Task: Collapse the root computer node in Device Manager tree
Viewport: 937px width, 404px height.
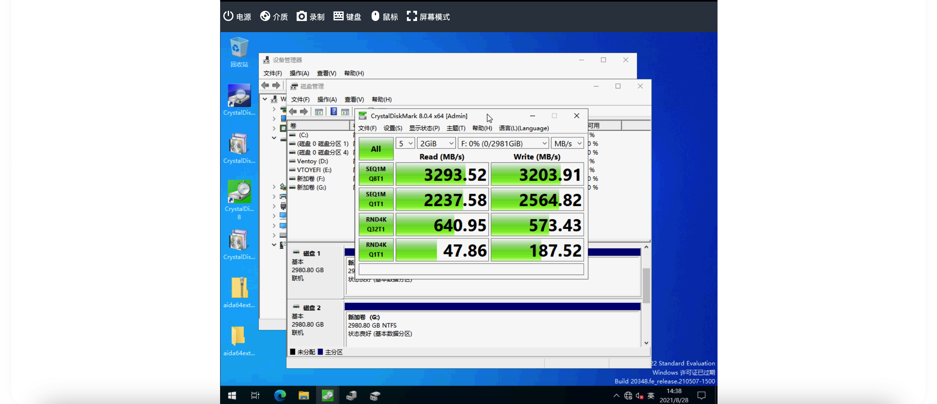Action: click(x=265, y=99)
